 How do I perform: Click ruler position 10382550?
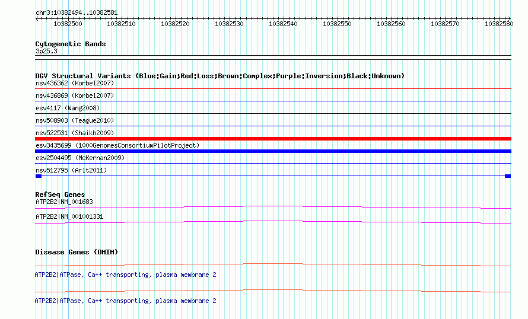[x=337, y=24]
